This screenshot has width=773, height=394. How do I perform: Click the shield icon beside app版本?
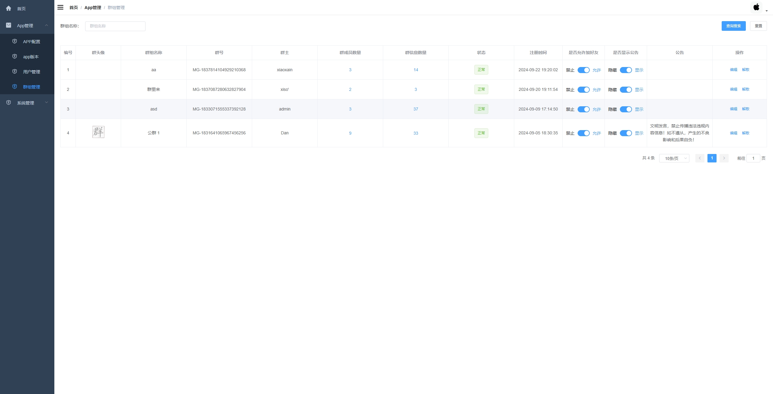14,56
